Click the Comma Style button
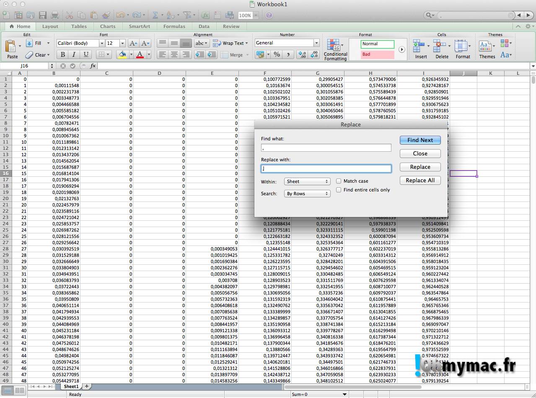The height and width of the screenshot is (398, 536). 288,54
